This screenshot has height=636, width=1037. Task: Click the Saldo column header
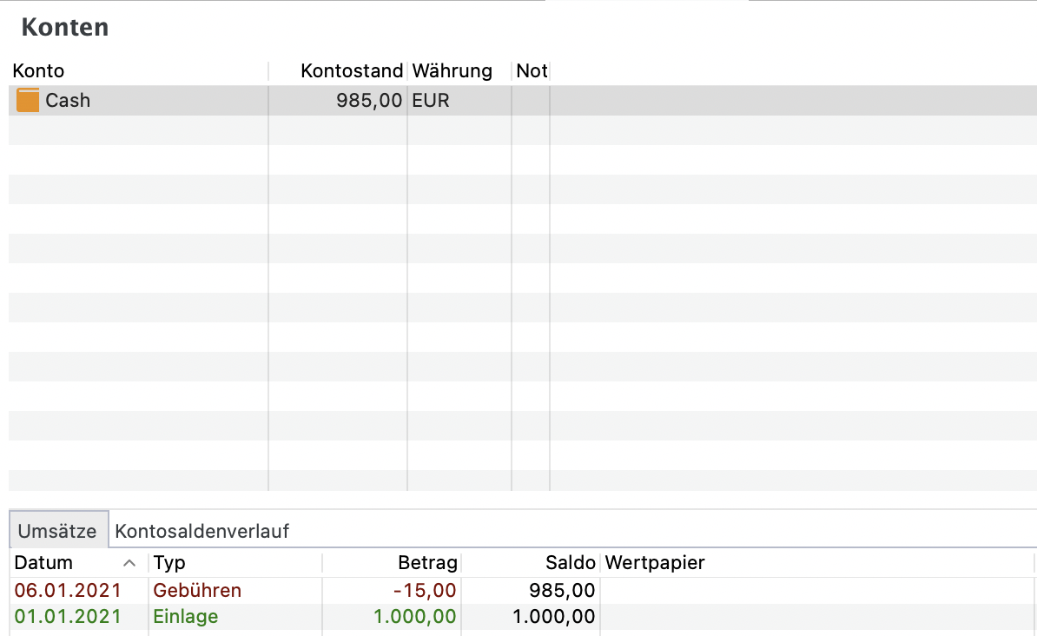[570, 563]
